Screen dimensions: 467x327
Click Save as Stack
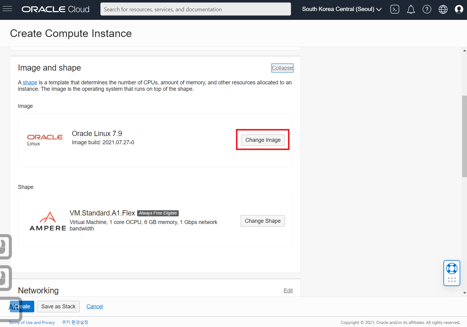(x=58, y=307)
